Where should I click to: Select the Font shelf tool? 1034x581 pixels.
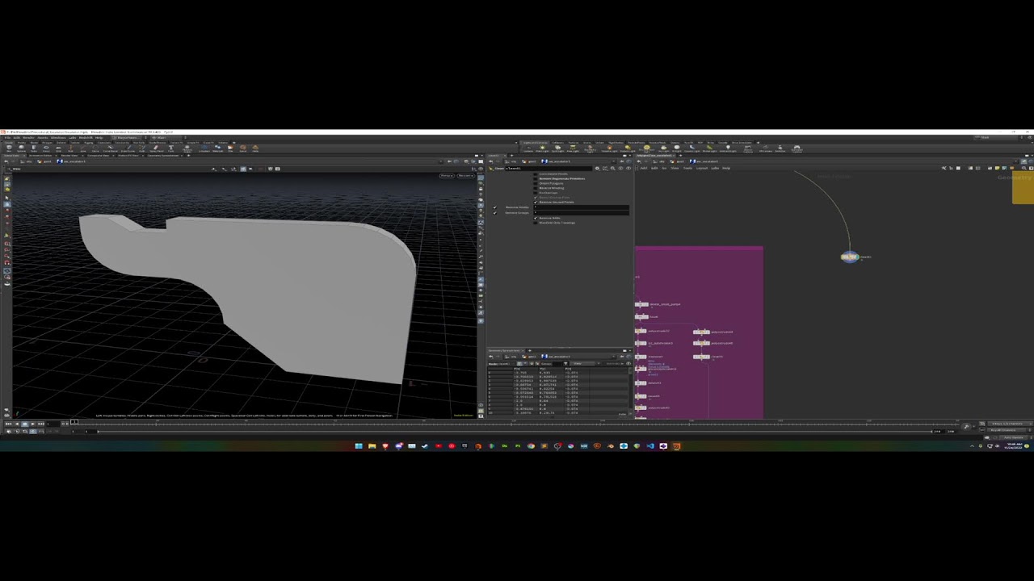point(171,148)
